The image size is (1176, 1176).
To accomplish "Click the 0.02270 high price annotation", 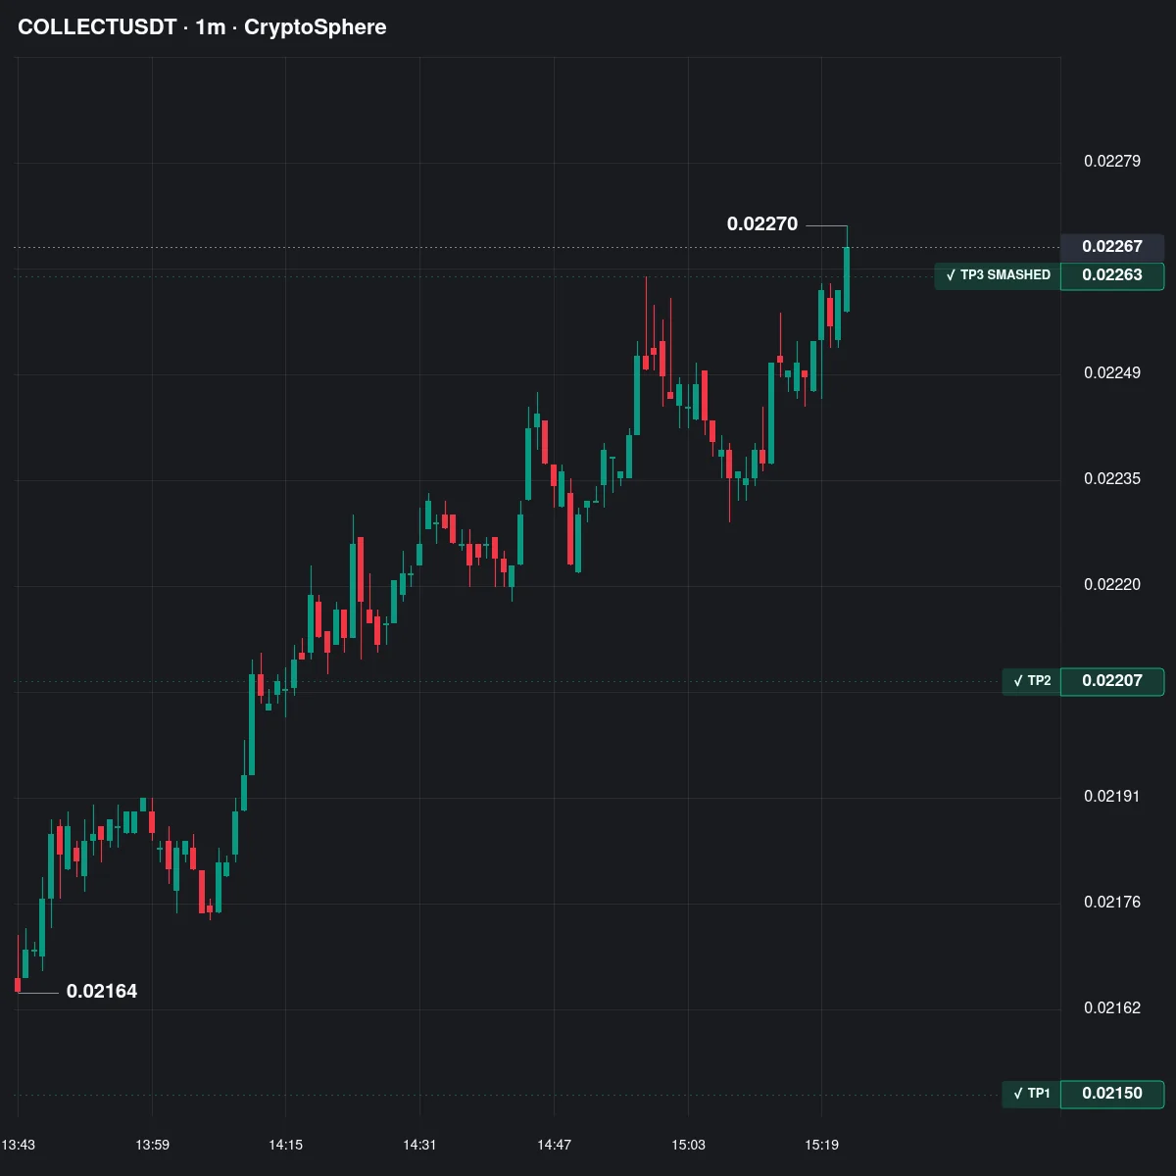I will coord(762,224).
